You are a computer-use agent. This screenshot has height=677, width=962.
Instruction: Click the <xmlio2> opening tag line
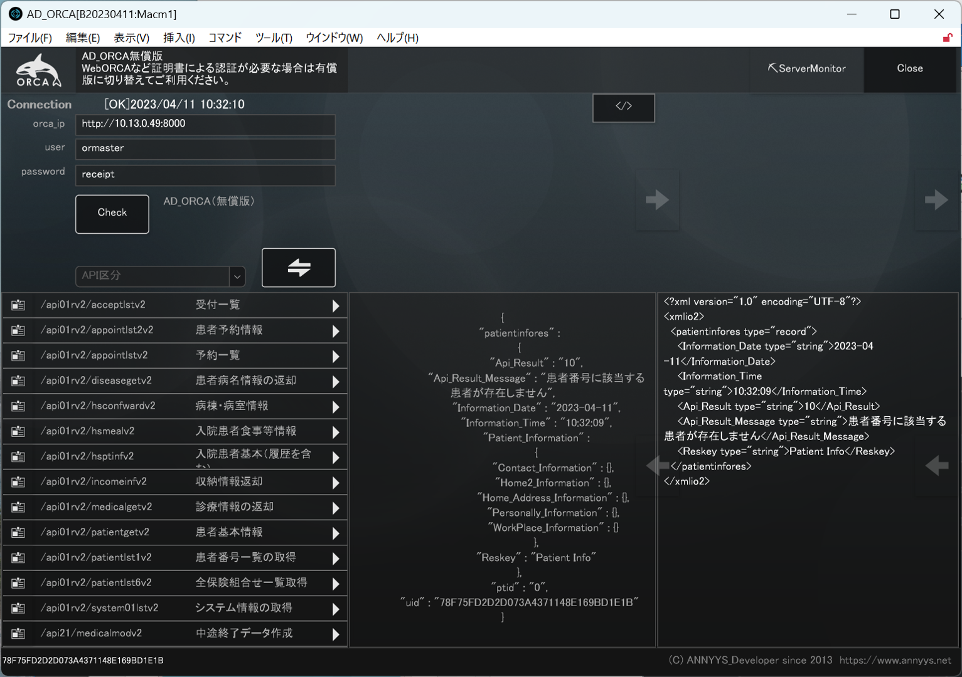pos(684,317)
